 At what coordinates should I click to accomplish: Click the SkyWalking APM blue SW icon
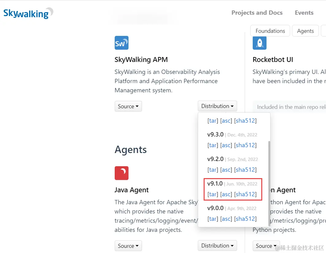(x=121, y=43)
